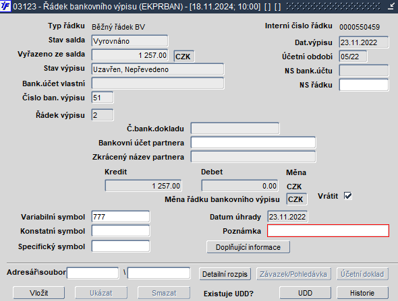Click the CZK field beside Vyřazeno ze salda
Image resolution: width=398 pixels, height=301 pixels.
[x=183, y=57]
